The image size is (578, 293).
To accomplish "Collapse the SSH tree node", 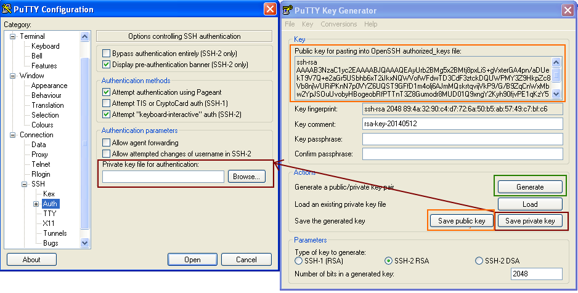I will click(x=25, y=183).
